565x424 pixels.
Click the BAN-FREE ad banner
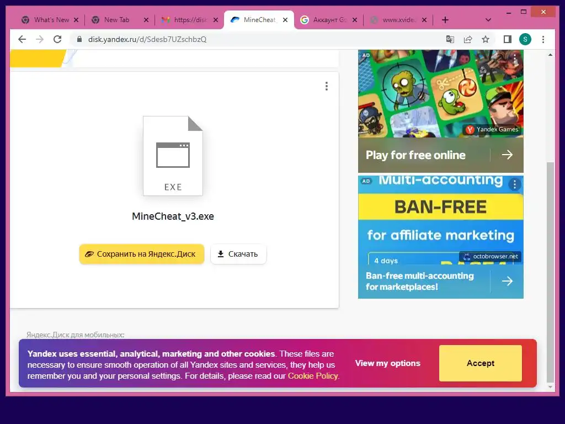click(x=441, y=207)
